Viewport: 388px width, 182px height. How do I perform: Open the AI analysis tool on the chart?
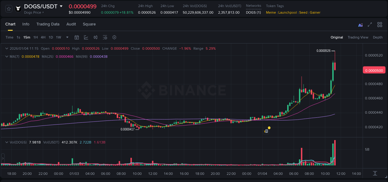click(x=360, y=25)
